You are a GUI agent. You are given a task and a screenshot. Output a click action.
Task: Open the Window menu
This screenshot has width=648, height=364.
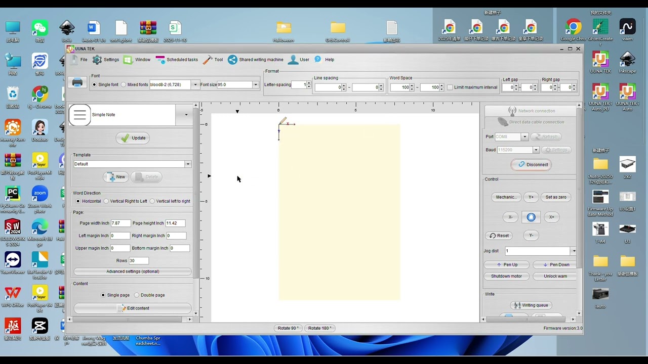(137, 60)
